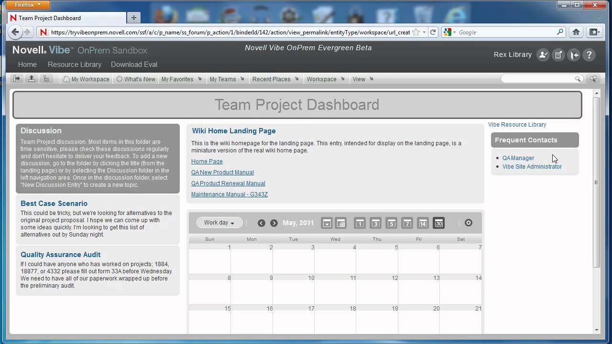Open Vibe Site Administrator contact
This screenshot has width=612, height=344.
click(x=532, y=167)
